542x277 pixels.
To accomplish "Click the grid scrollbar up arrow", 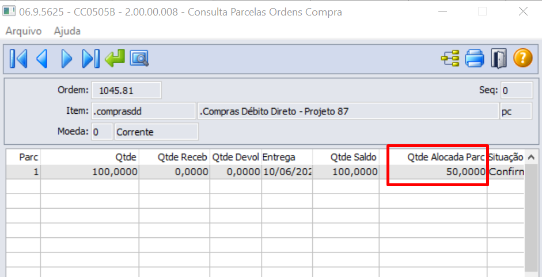I will point(531,157).
